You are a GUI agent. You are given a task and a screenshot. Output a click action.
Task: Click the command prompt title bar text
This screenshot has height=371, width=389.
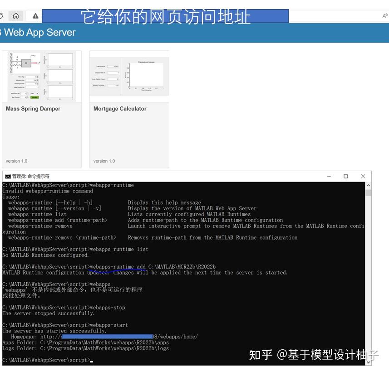click(31, 176)
